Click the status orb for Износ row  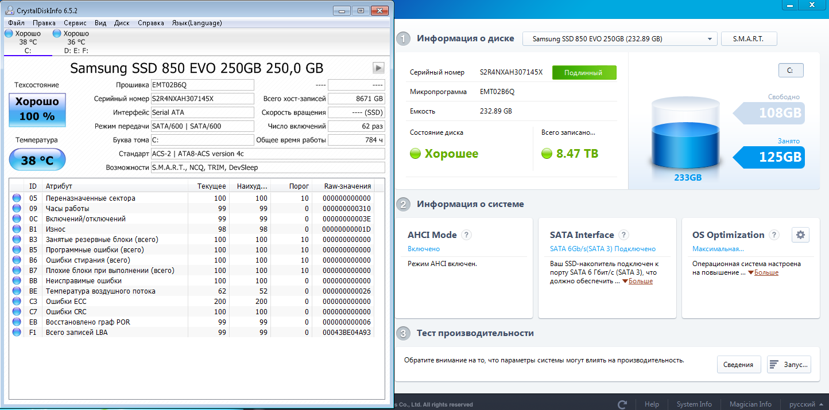pos(17,229)
